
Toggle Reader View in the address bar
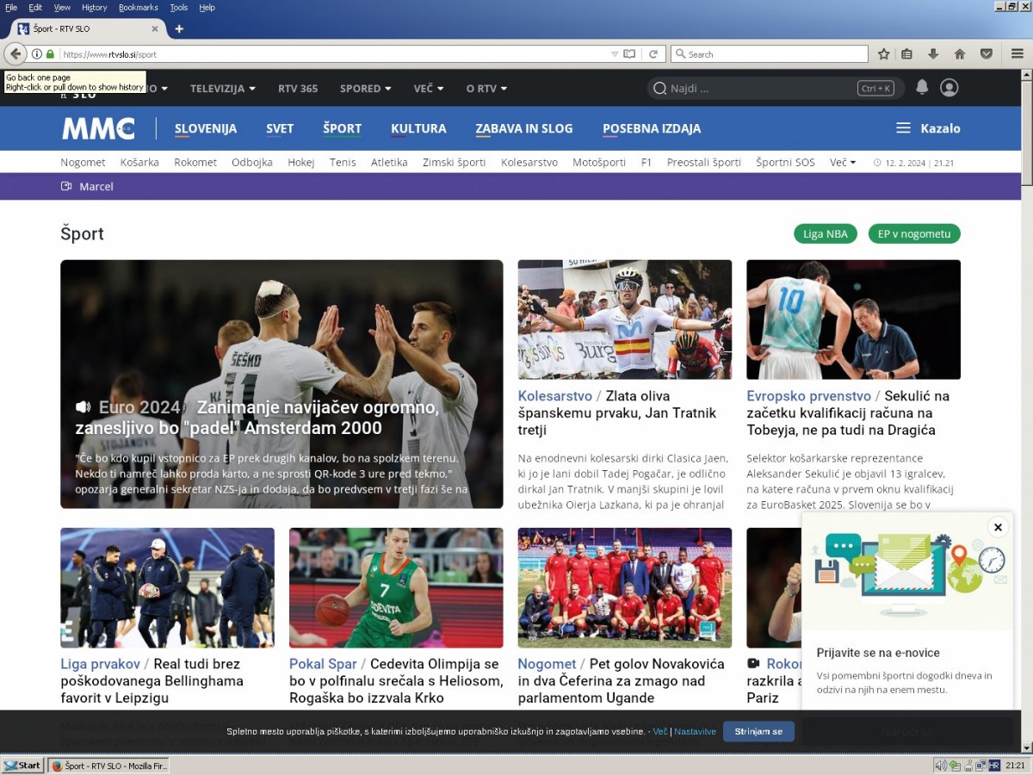[x=629, y=54]
